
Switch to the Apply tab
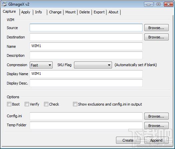(x=26, y=12)
